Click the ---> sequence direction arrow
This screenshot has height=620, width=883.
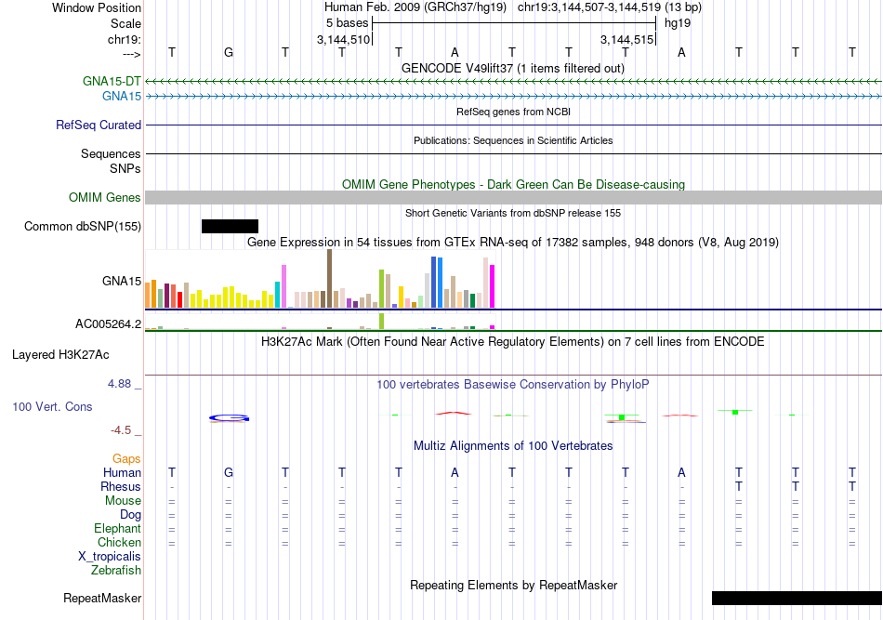click(x=132, y=54)
